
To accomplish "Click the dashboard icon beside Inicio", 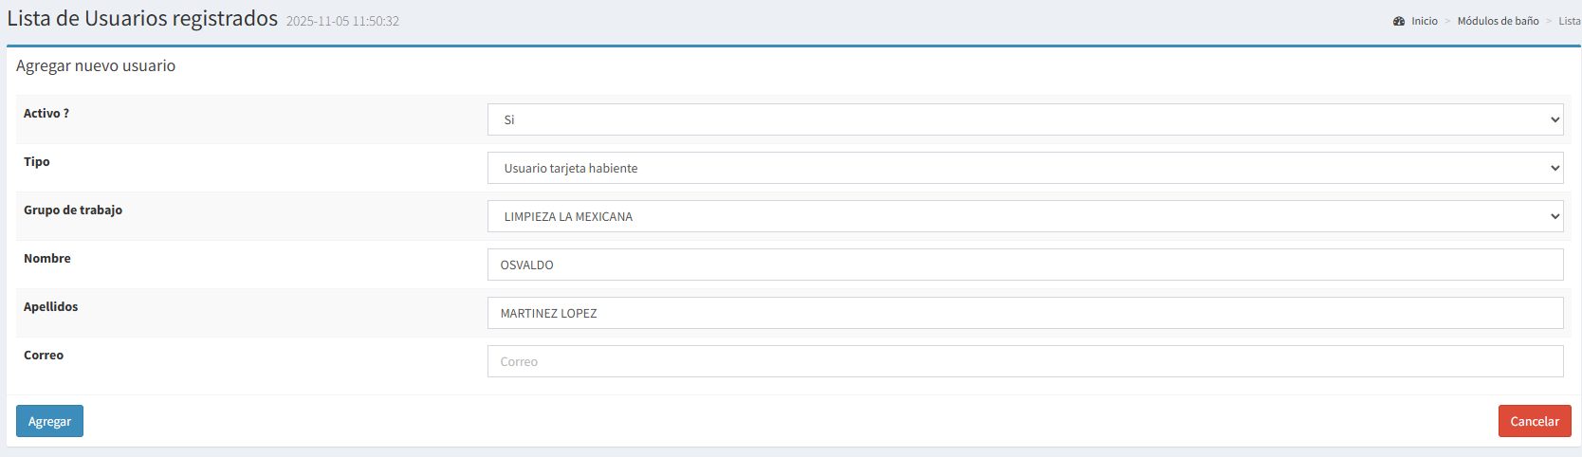I will pos(1399,21).
